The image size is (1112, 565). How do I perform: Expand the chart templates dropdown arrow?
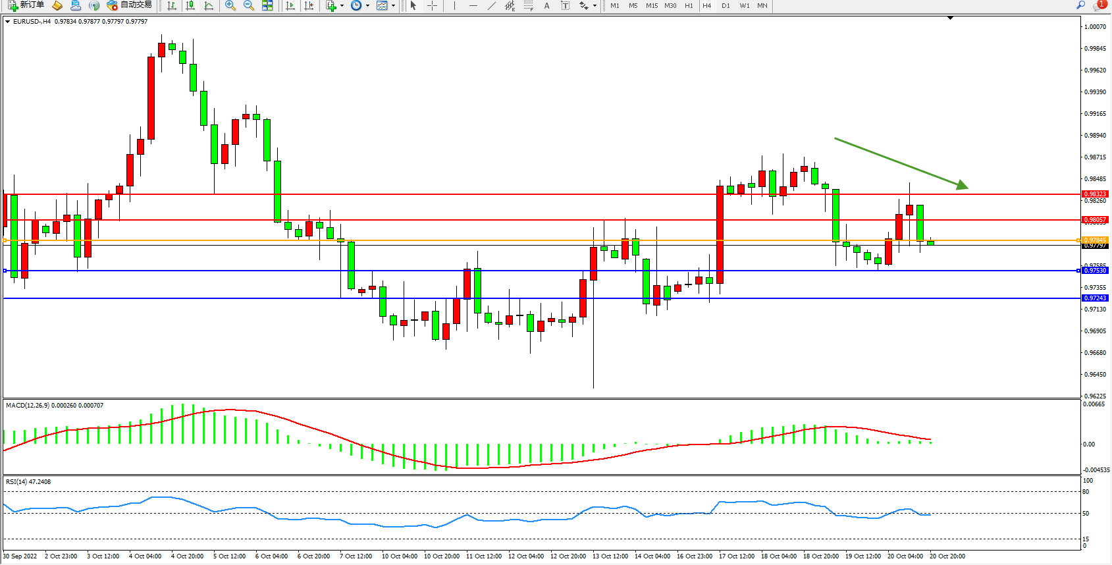[x=393, y=6]
